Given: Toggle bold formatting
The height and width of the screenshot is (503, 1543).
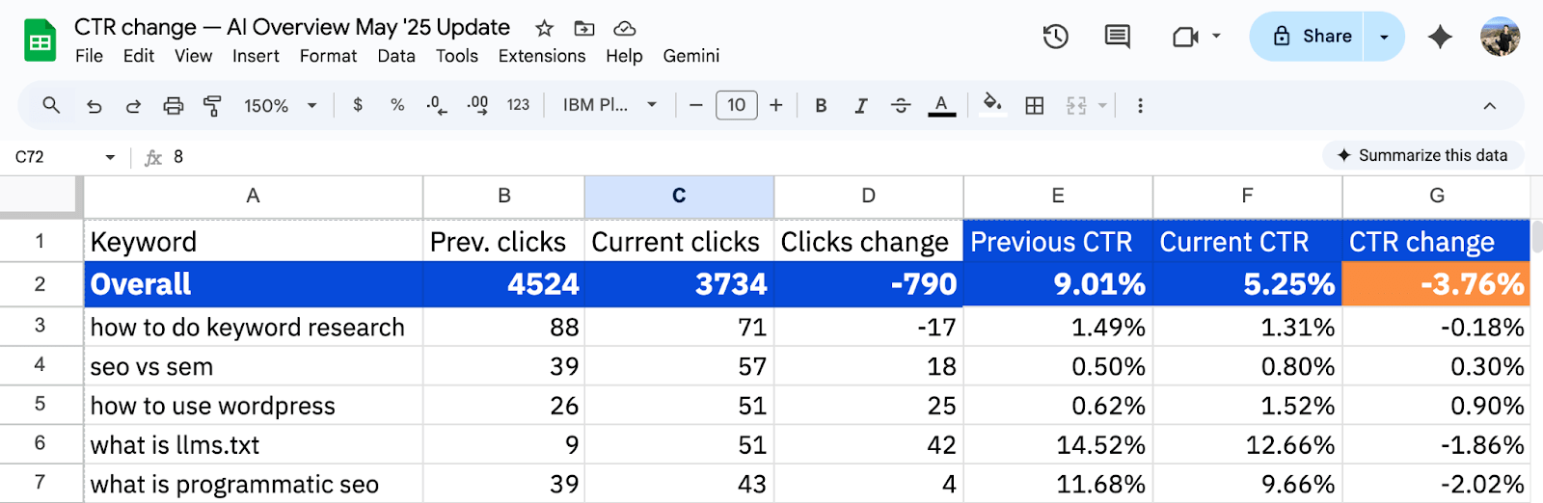Looking at the screenshot, I should (x=821, y=106).
